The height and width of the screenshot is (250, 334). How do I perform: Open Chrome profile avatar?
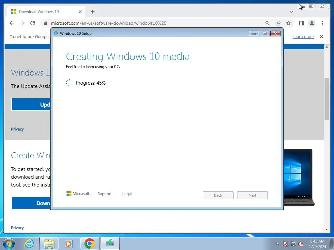(x=311, y=23)
